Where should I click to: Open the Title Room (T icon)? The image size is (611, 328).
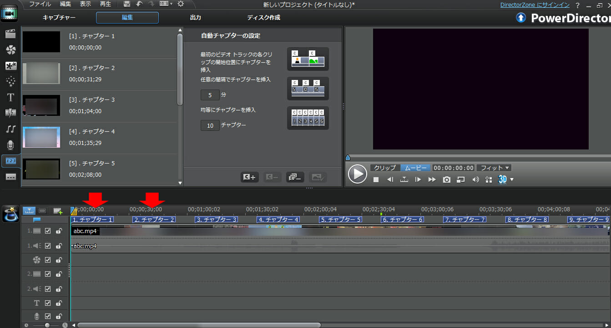(11, 97)
